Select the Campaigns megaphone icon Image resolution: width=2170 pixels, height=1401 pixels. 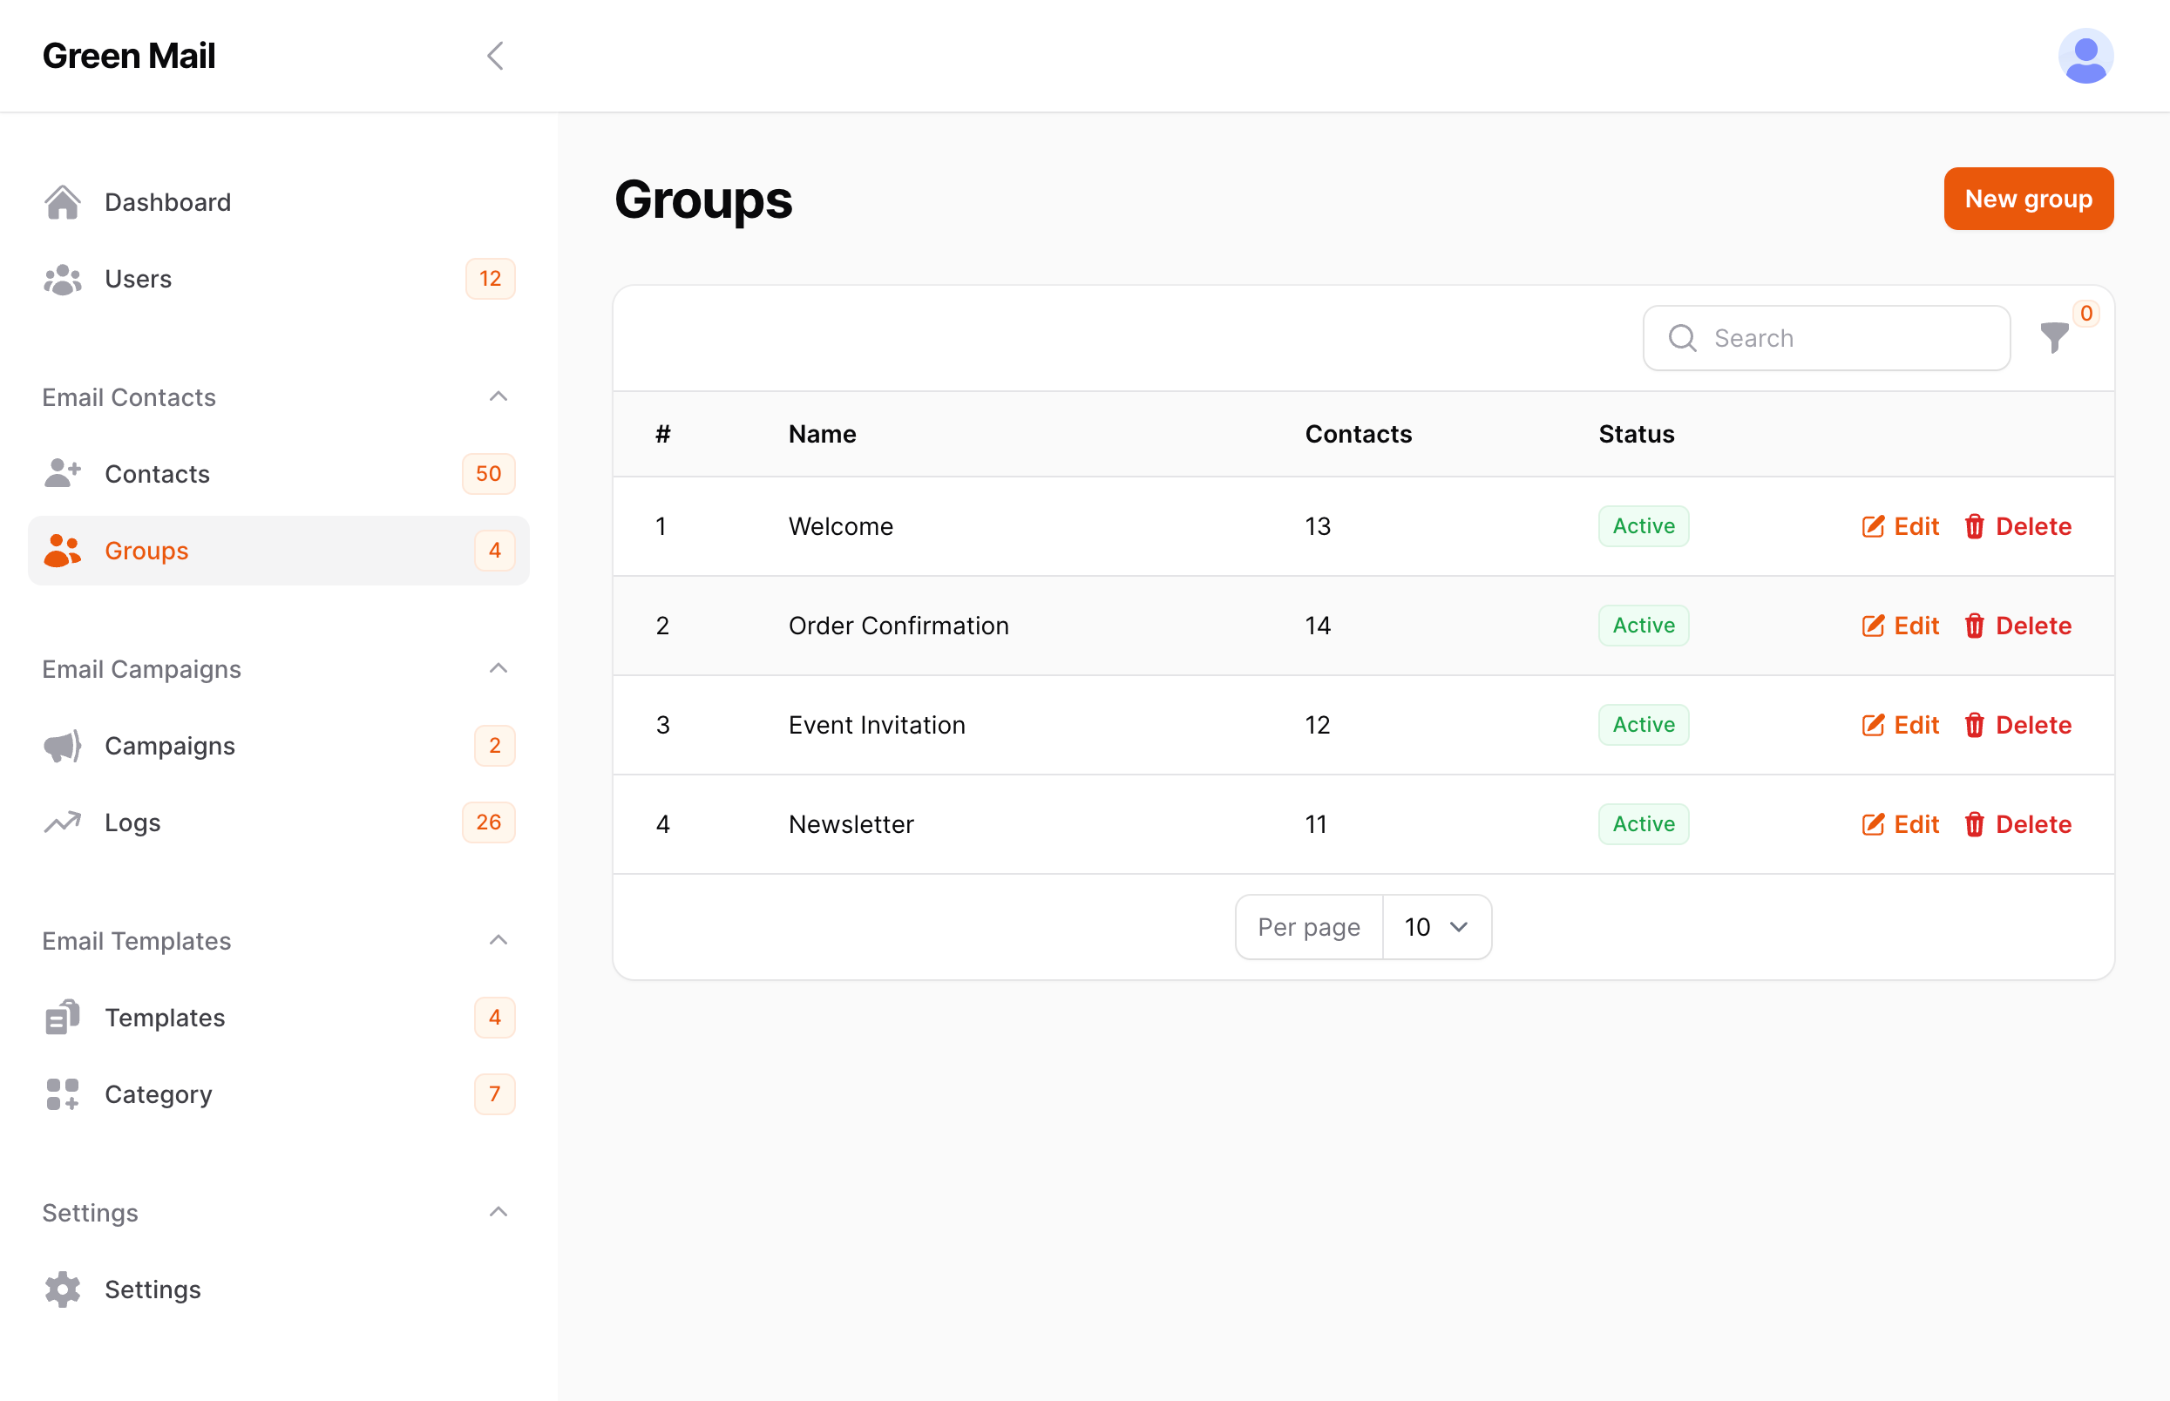(62, 745)
